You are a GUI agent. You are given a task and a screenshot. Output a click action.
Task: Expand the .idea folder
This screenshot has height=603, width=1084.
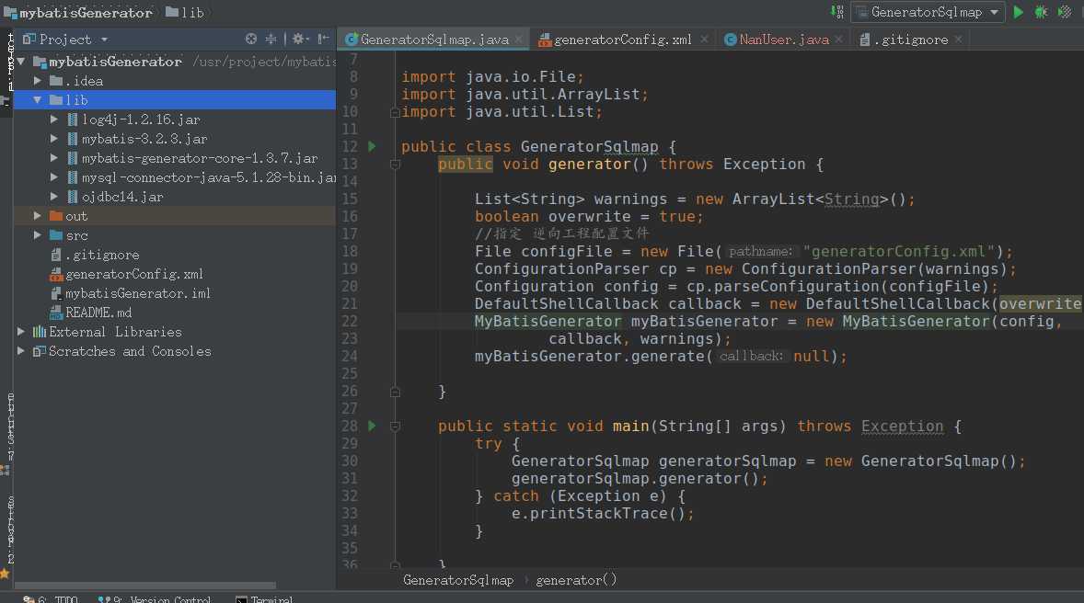38,81
